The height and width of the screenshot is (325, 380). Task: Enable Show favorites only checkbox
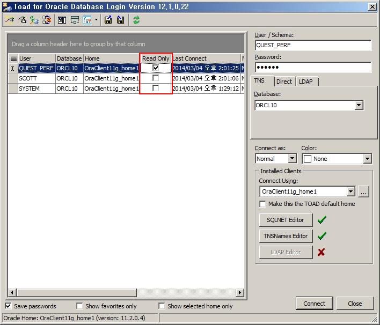(79, 306)
